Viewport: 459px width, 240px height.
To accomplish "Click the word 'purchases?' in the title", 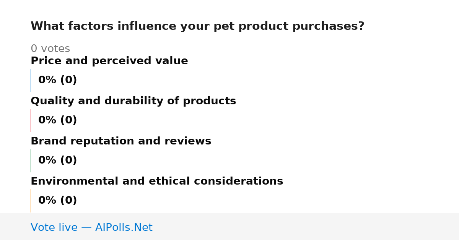I will click(328, 26).
